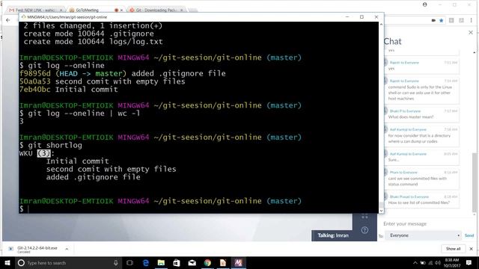Open Task View on the taskbar

pyautogui.click(x=129, y=262)
